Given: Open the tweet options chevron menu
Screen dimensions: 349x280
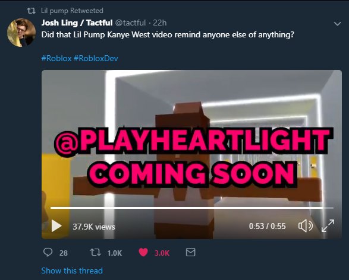Looking at the screenshot, I should [x=338, y=24].
